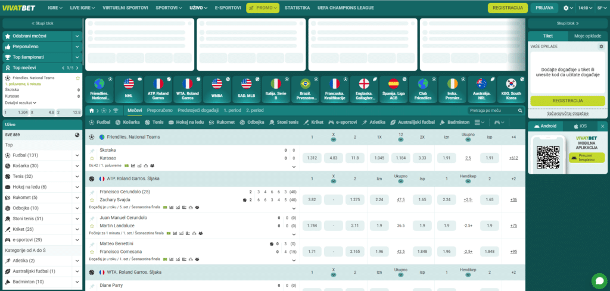
Task: Select Španija Liga ACB league tile
Action: pos(393,89)
